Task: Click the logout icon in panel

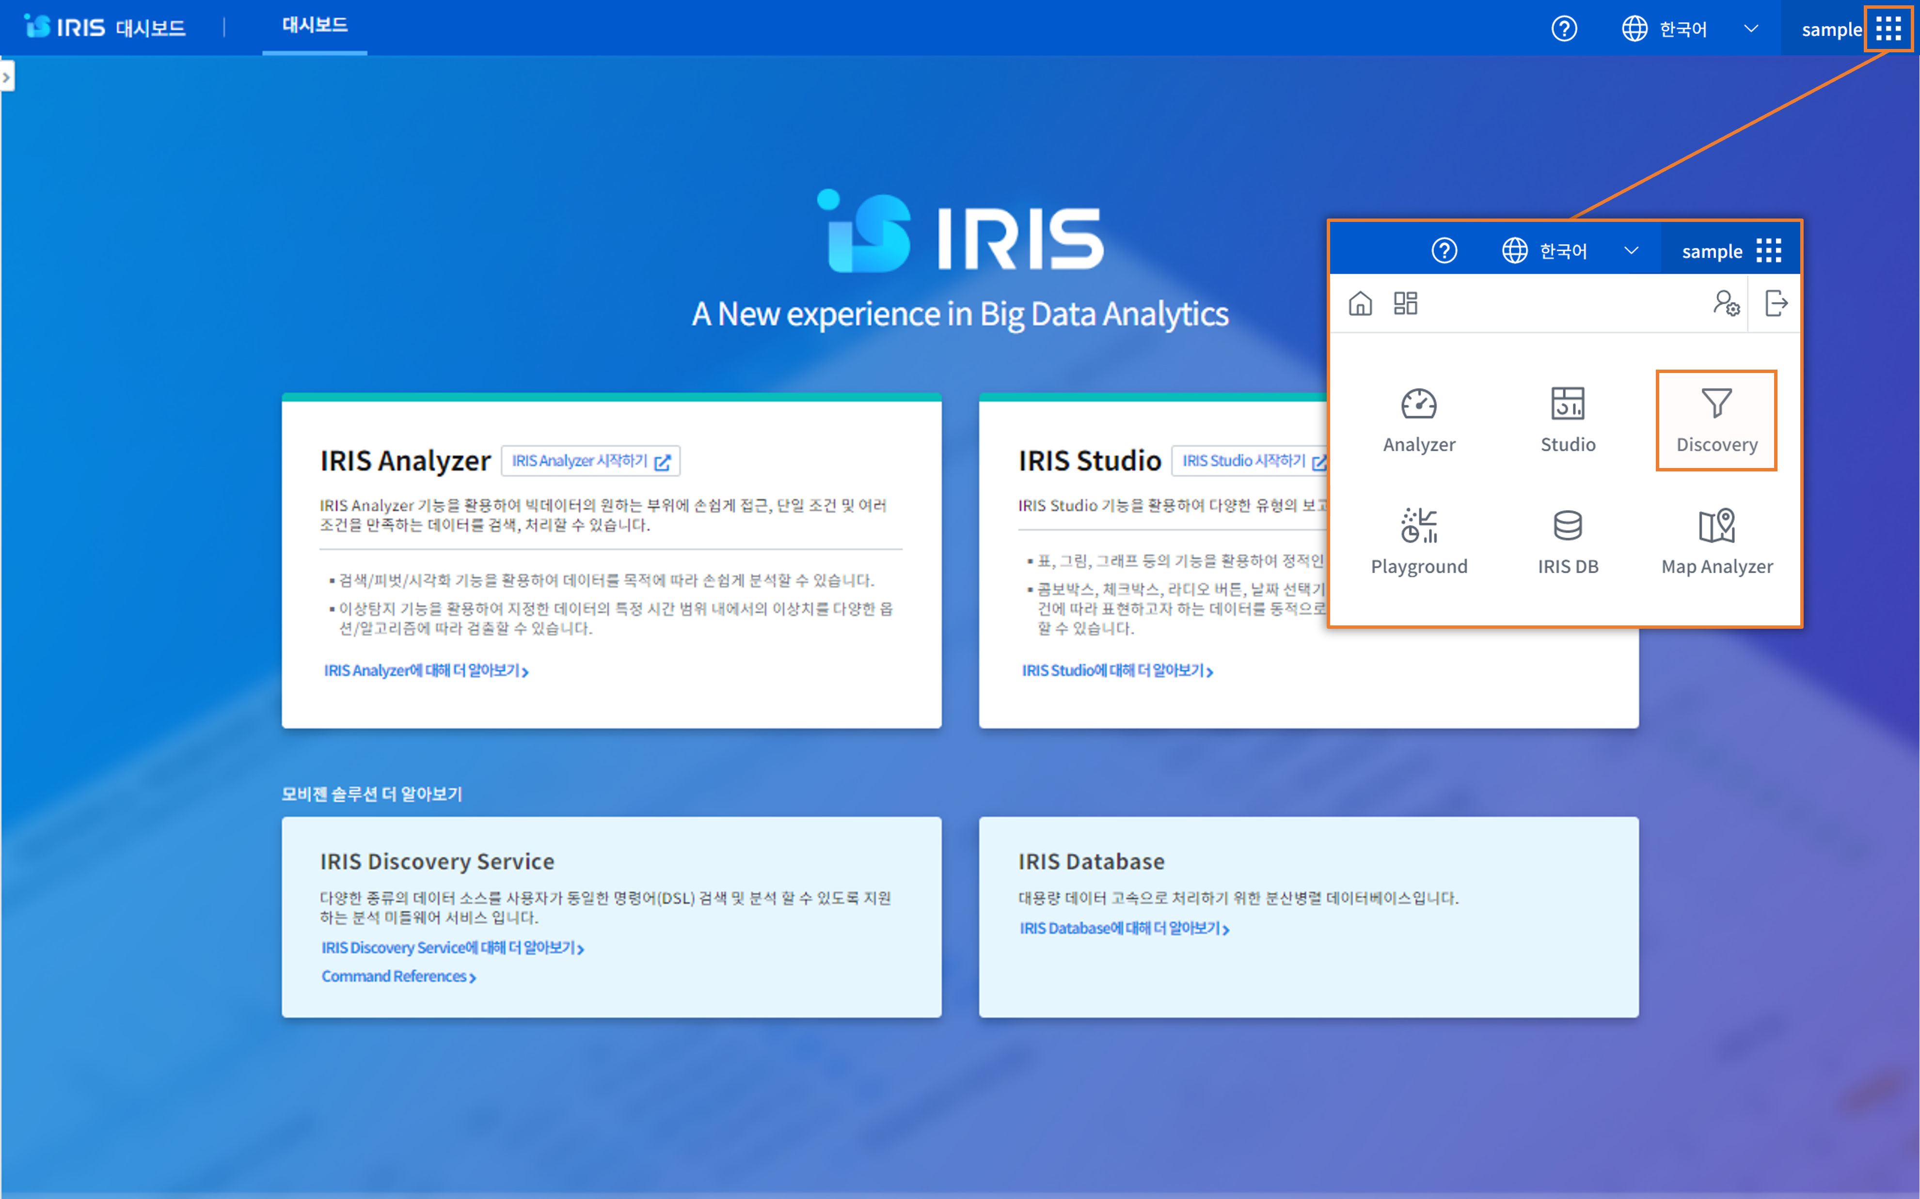Action: coord(1776,303)
